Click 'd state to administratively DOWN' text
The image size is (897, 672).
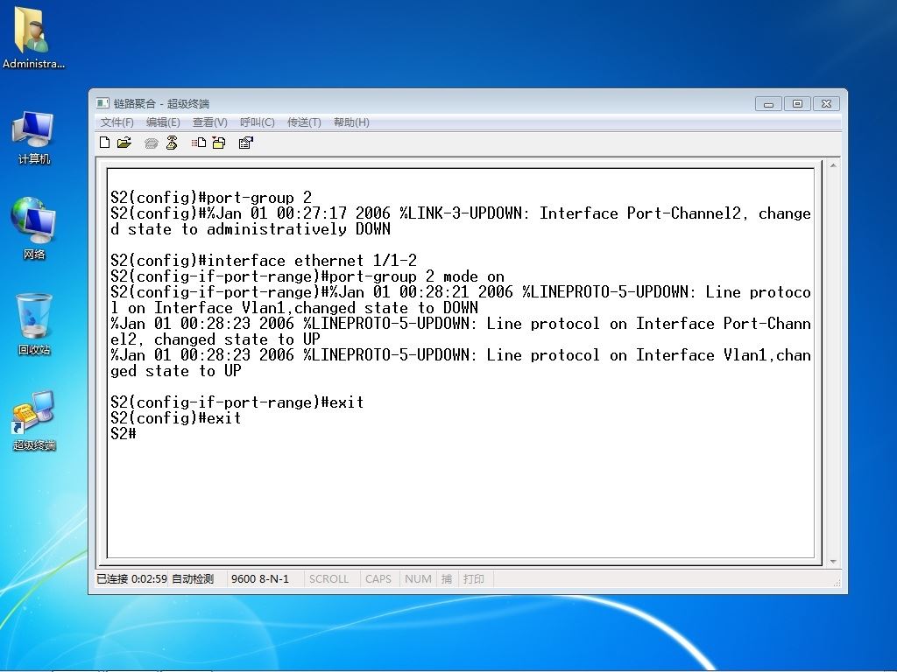[x=251, y=229]
